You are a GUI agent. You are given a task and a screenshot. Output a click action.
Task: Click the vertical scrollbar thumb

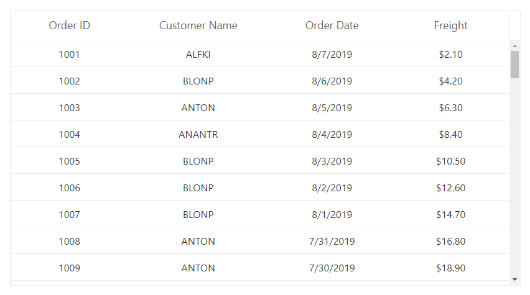click(x=514, y=65)
